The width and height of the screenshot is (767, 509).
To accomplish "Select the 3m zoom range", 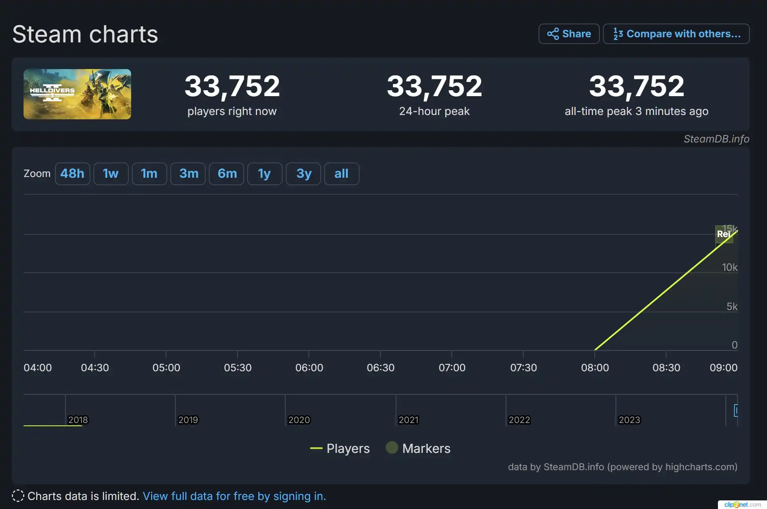I will 188,173.
